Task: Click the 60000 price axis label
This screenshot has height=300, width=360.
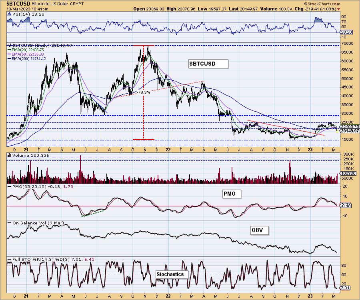Action: pyautogui.click(x=348, y=61)
